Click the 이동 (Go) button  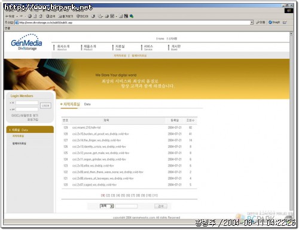pos(261,22)
